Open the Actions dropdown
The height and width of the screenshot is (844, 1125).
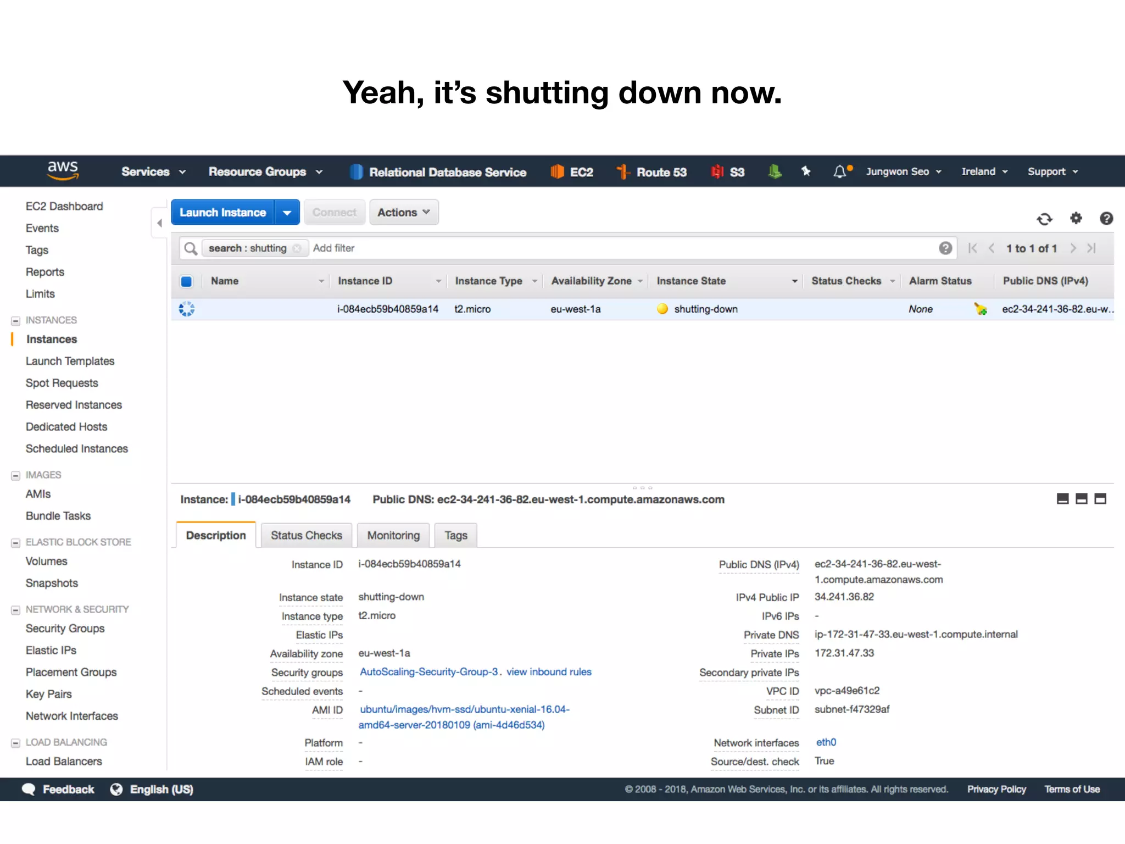click(404, 213)
